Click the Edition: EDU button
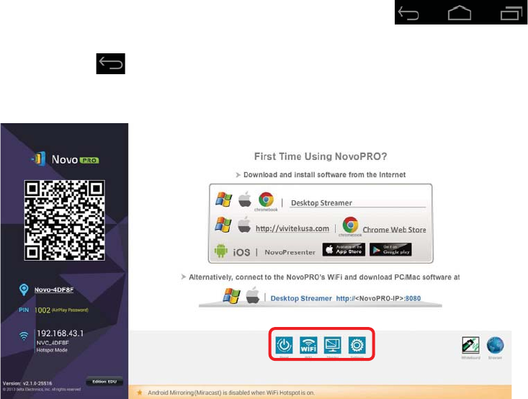Viewport: 528px width, 399px height. (104, 382)
